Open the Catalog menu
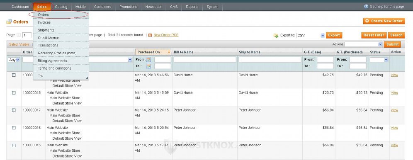The width and height of the screenshot is (413, 160). 61,7
